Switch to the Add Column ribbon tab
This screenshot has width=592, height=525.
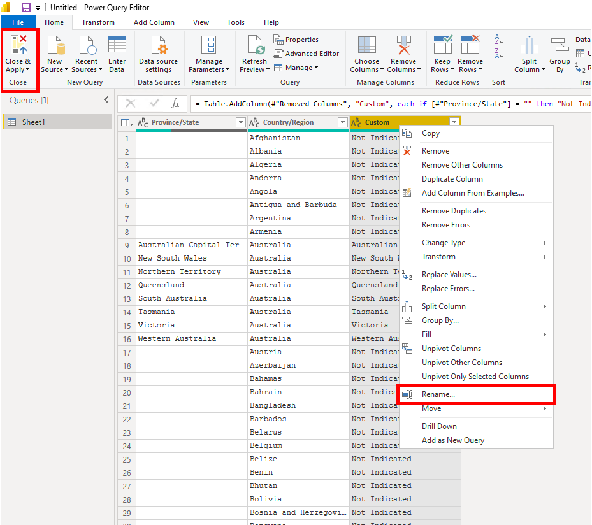(154, 22)
